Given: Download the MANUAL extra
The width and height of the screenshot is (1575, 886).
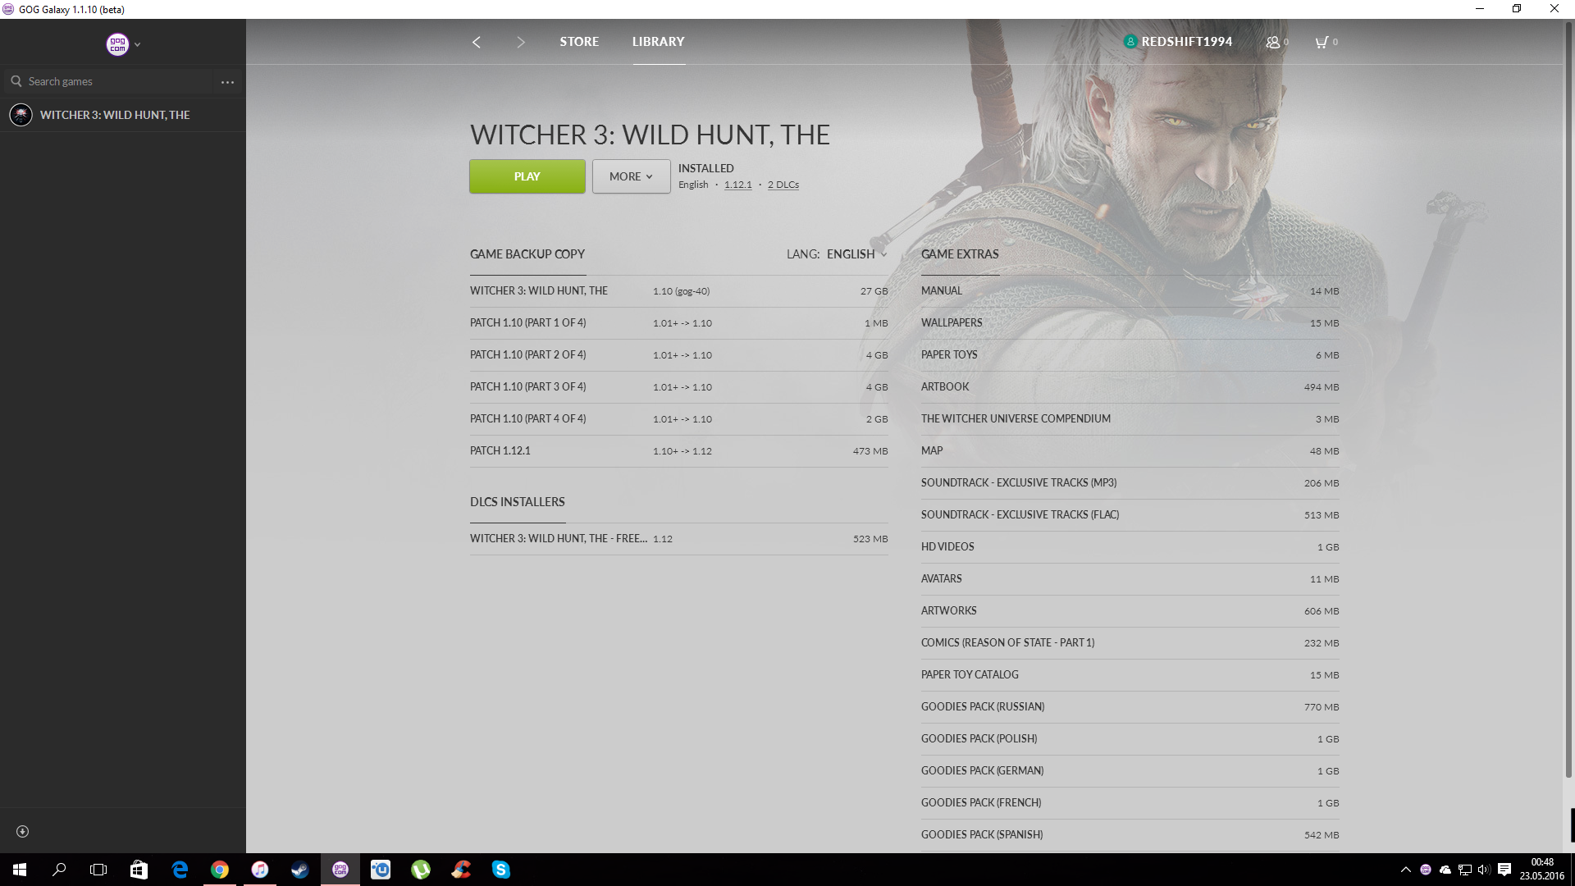Looking at the screenshot, I should (x=1130, y=291).
